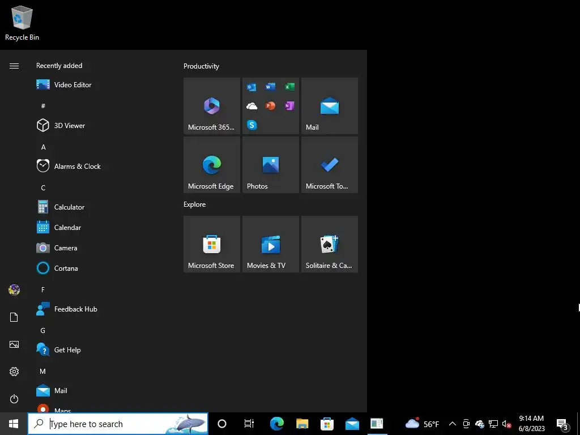Expand the Start menu hamburger
580x435 pixels.
14,66
